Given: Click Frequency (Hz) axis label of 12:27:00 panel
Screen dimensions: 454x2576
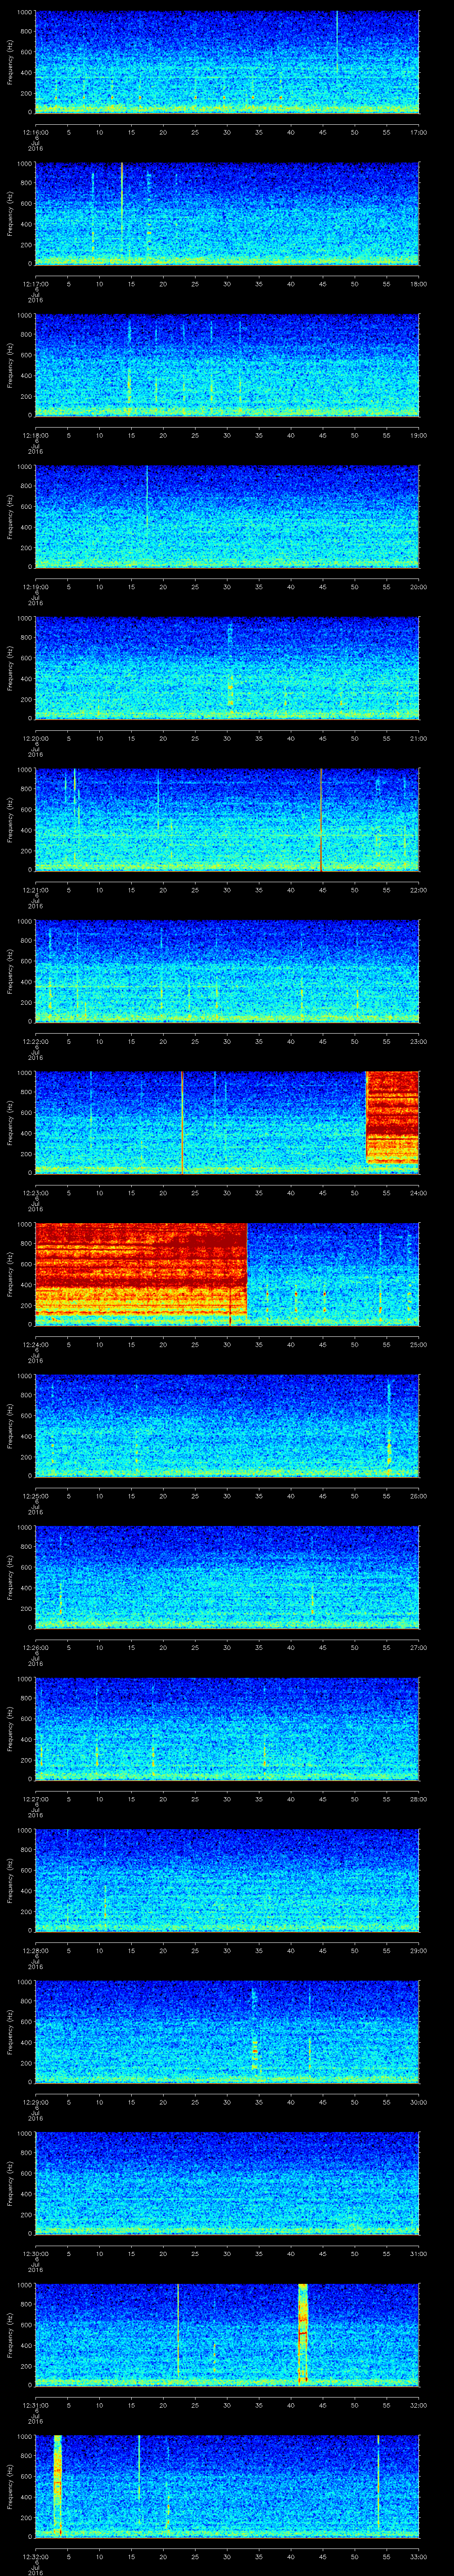Looking at the screenshot, I should [10, 1728].
